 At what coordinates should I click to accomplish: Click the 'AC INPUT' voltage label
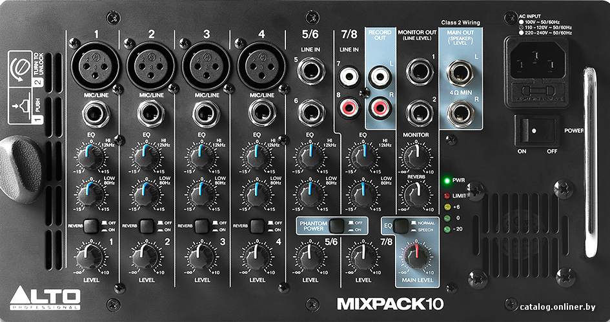(x=530, y=16)
